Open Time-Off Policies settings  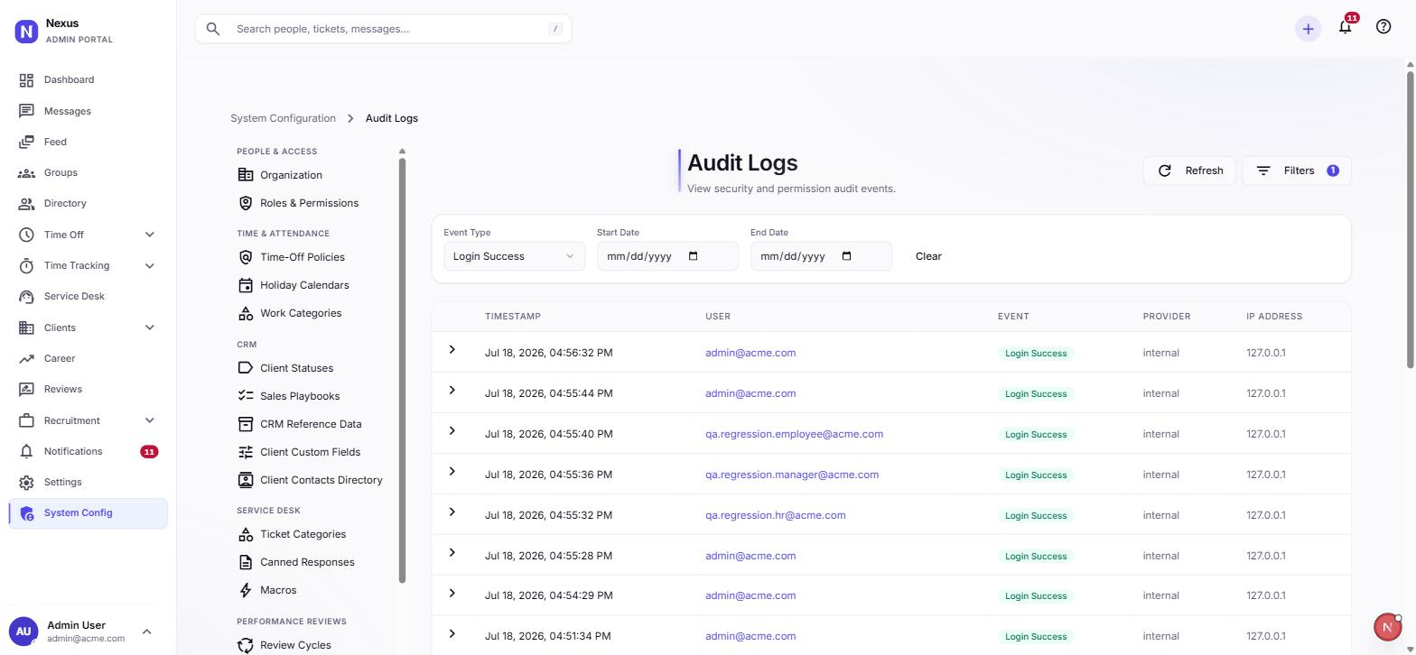coord(303,257)
